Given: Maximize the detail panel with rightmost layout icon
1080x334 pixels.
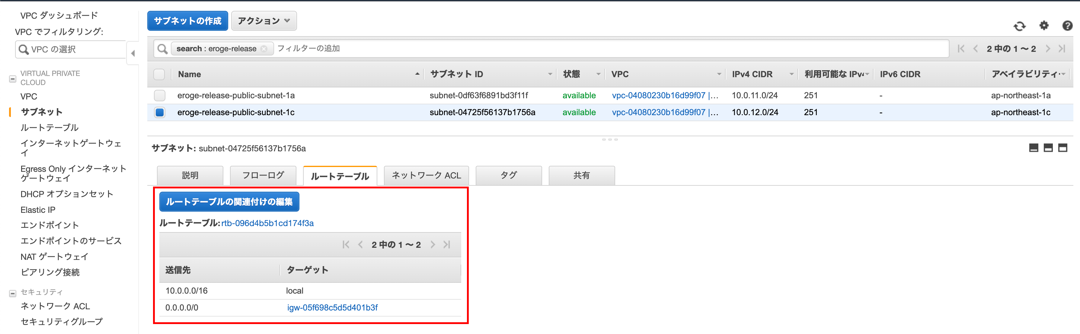Looking at the screenshot, I should (x=1062, y=148).
